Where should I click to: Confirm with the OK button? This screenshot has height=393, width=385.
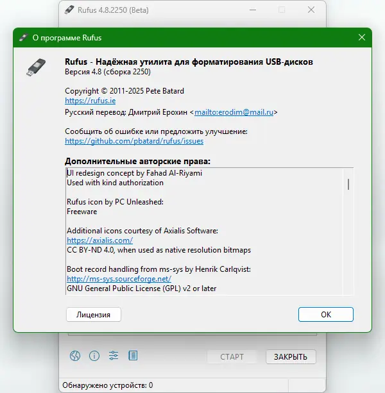tap(326, 314)
